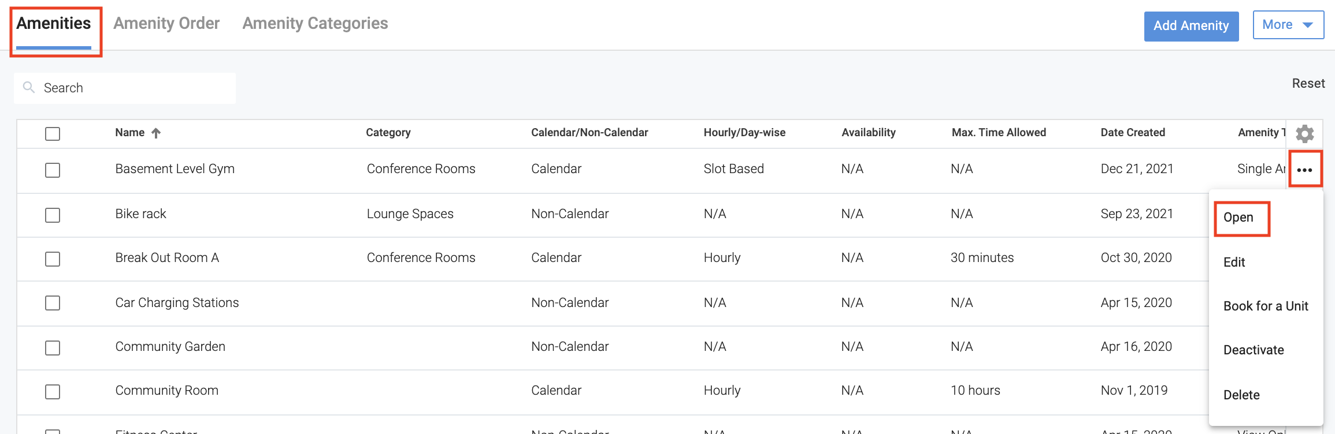Viewport: 1335px width, 434px height.
Task: Check the Basement Level Gym row checkbox
Action: point(53,170)
